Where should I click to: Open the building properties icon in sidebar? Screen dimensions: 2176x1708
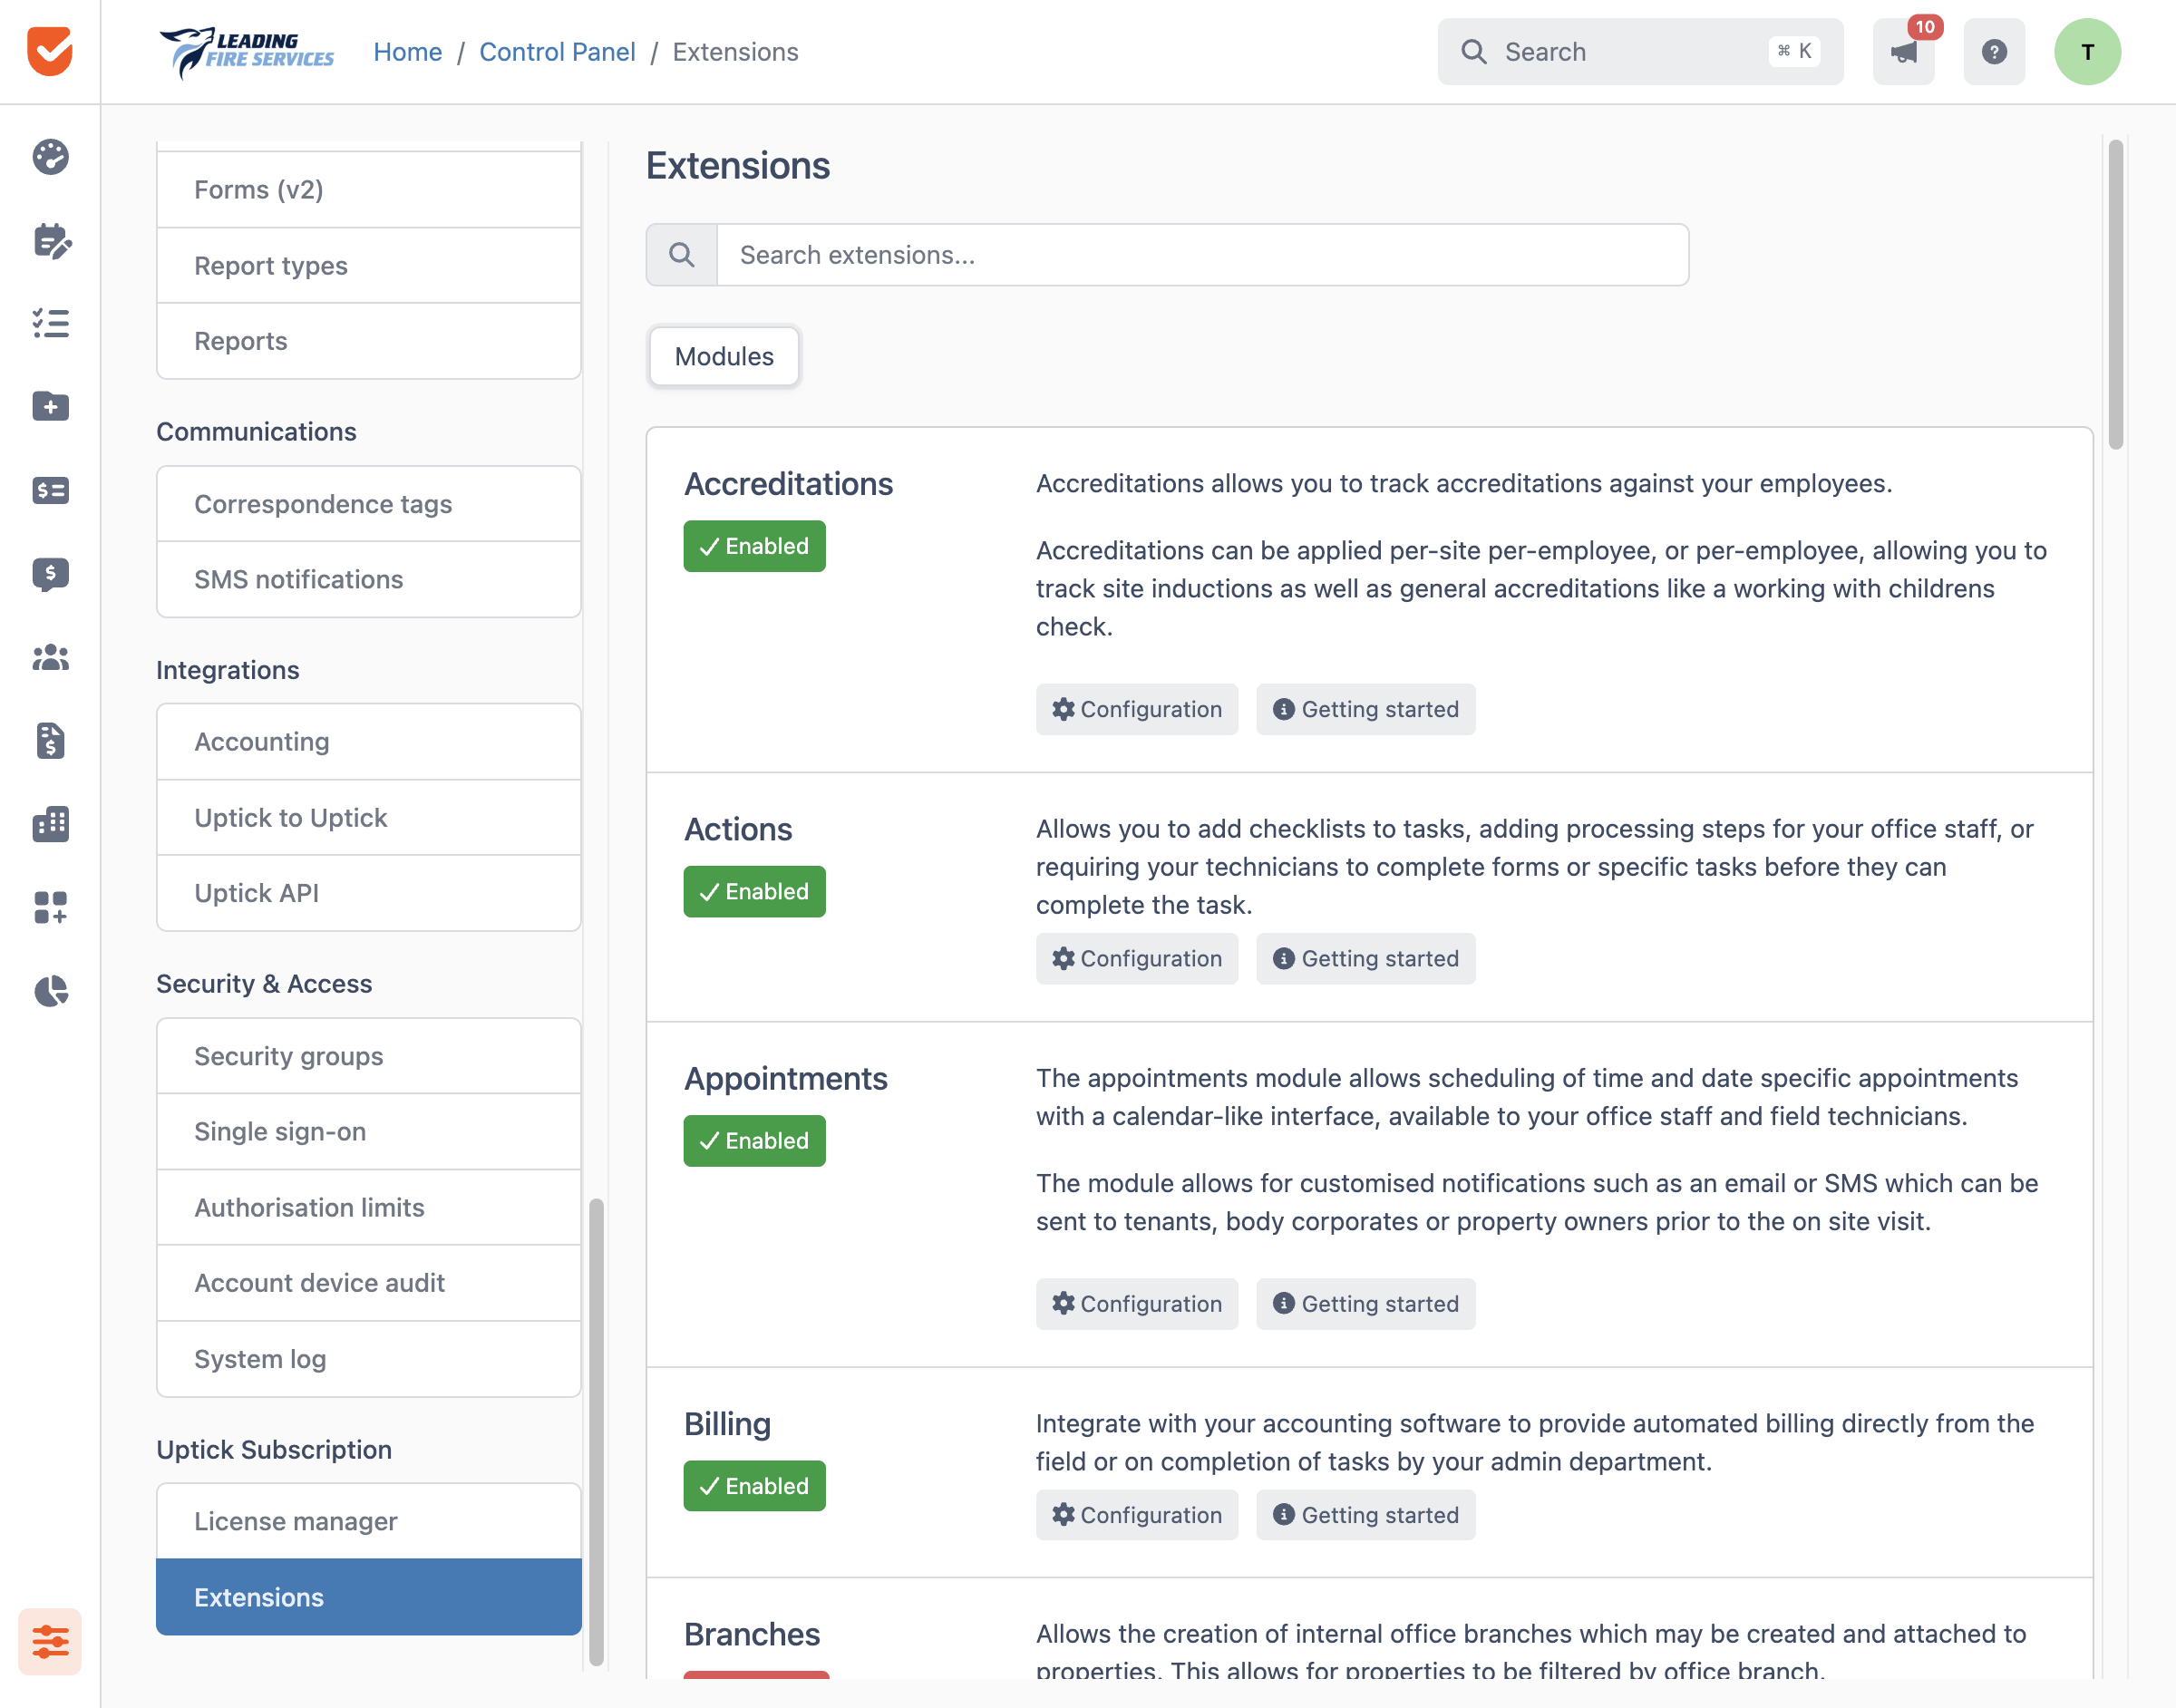pos(50,824)
